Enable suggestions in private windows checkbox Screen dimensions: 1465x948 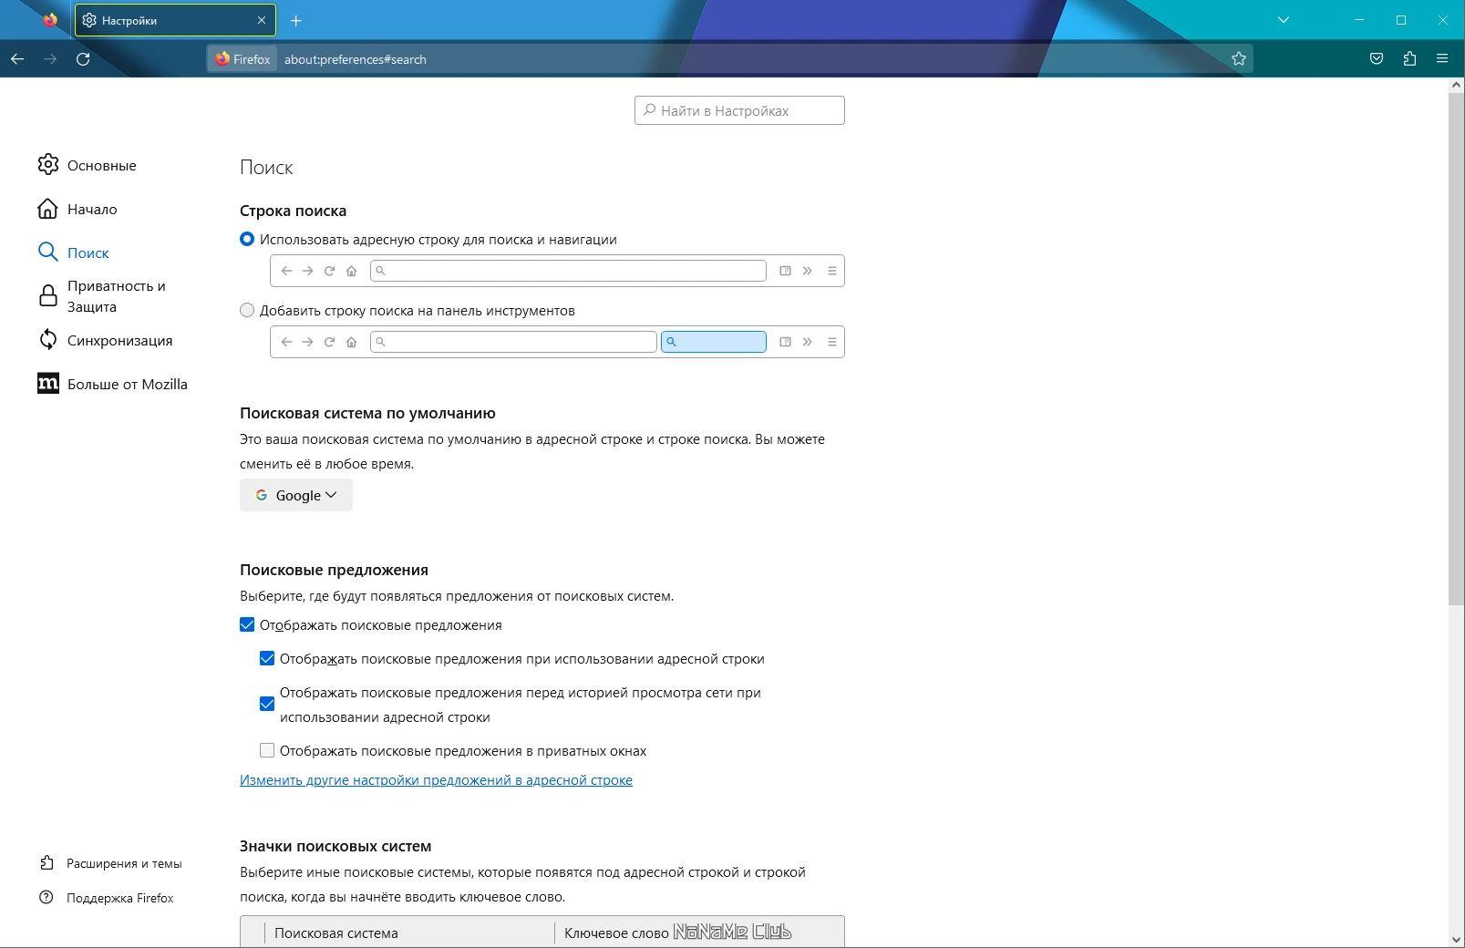coord(267,750)
